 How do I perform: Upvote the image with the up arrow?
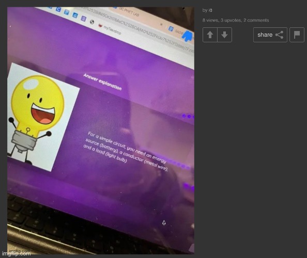pyautogui.click(x=210, y=35)
